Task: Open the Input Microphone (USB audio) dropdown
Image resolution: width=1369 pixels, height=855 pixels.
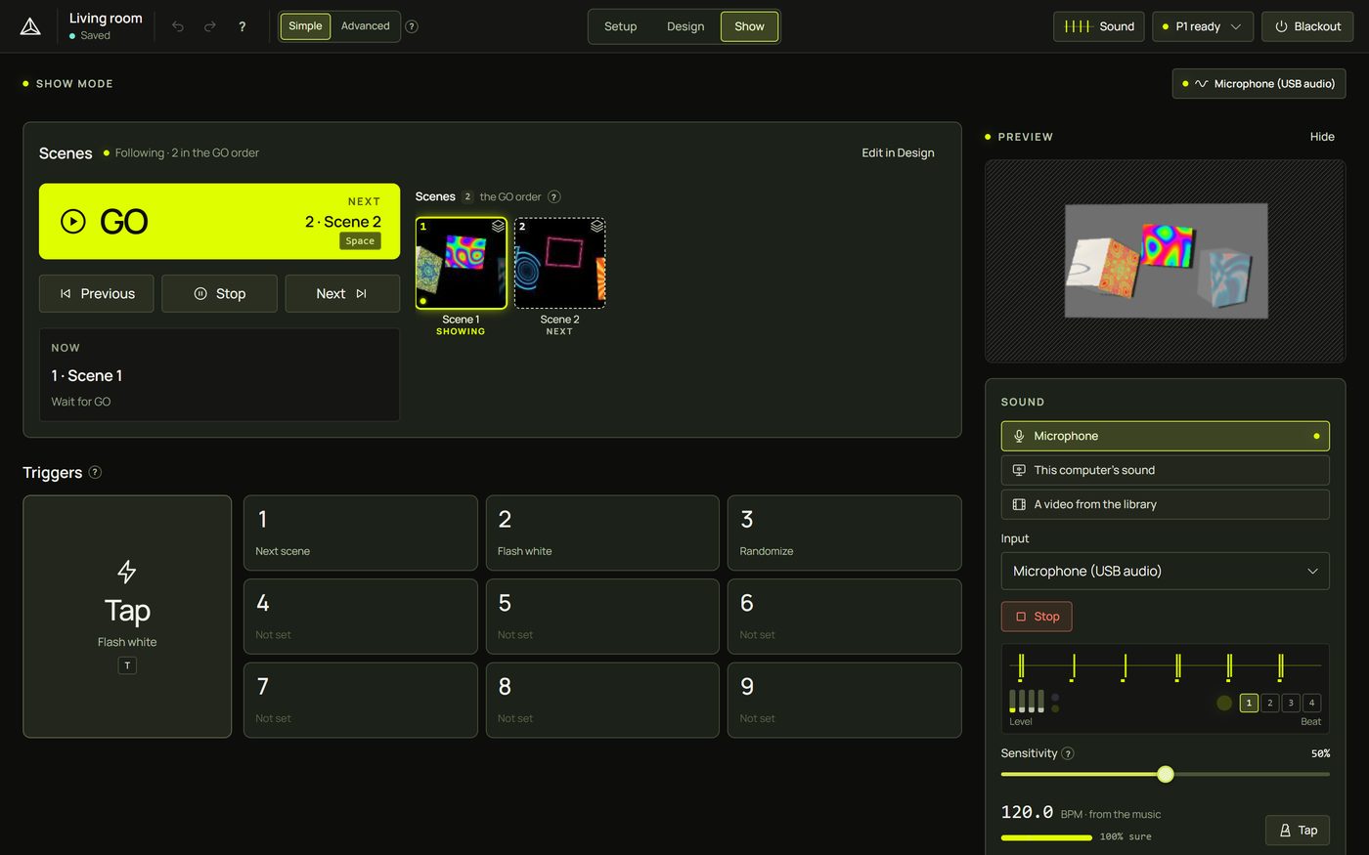Action: click(1165, 571)
